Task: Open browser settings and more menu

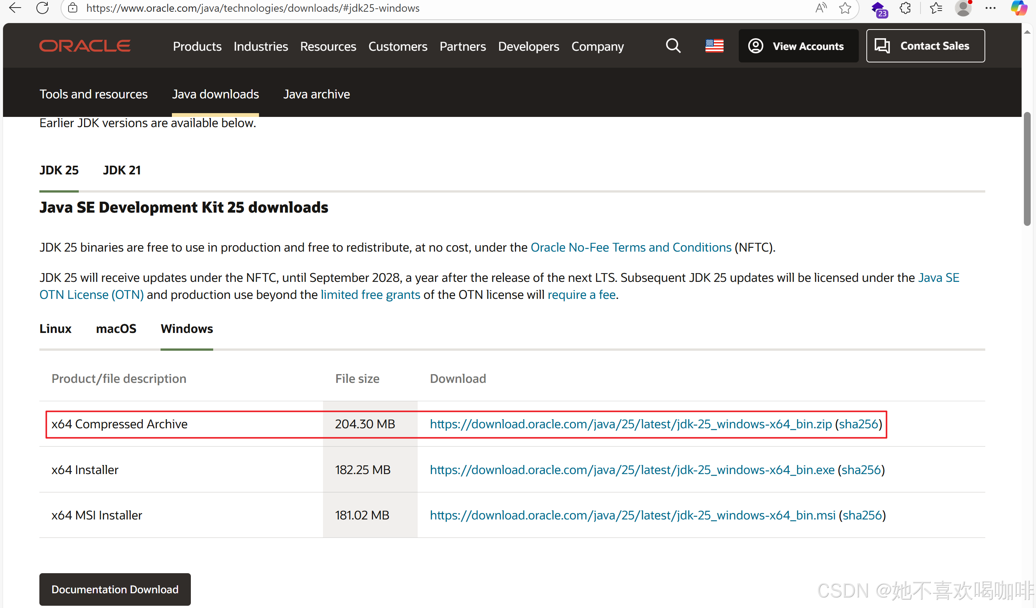Action: (x=991, y=8)
